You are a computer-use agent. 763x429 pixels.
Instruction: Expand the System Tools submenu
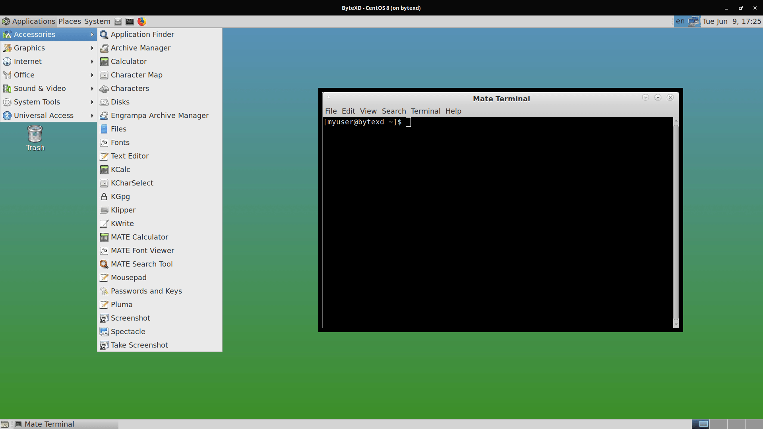coord(37,102)
